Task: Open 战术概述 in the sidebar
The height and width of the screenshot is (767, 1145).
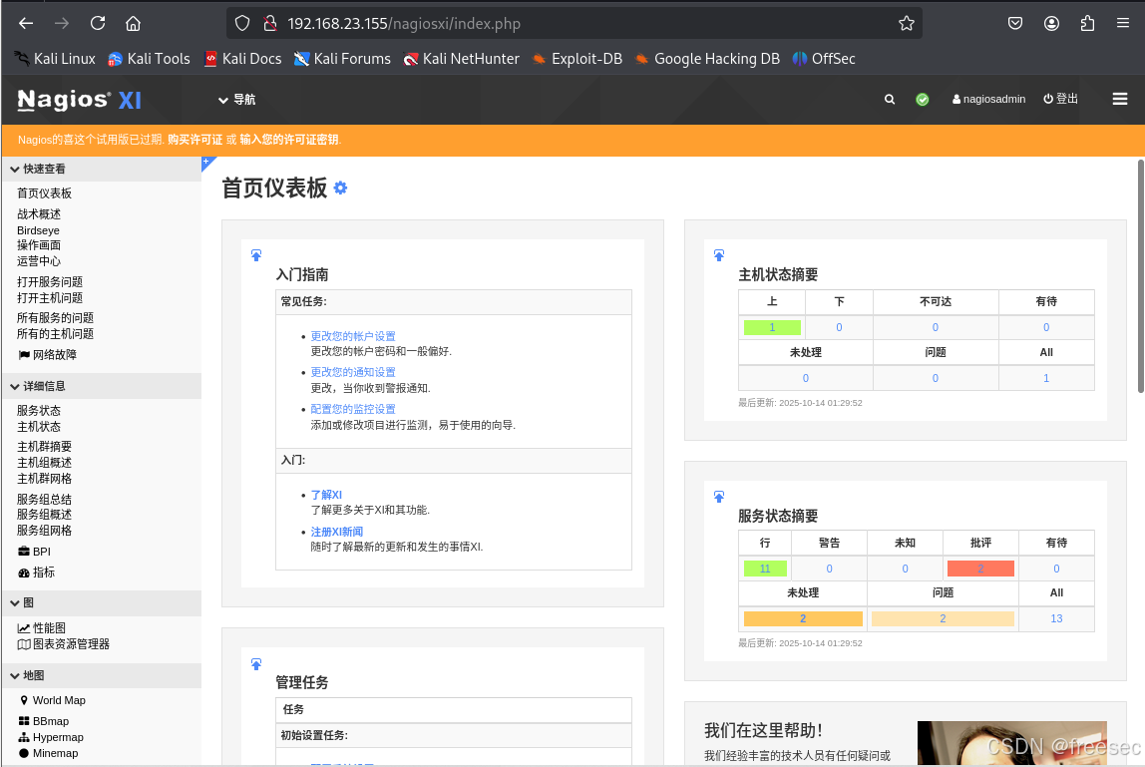Action: 39,214
